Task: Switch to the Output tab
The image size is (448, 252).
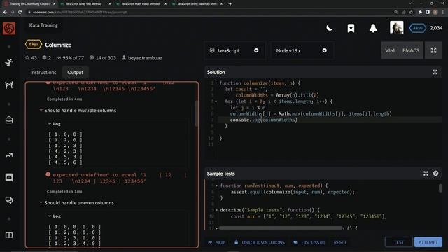Action: [75, 73]
